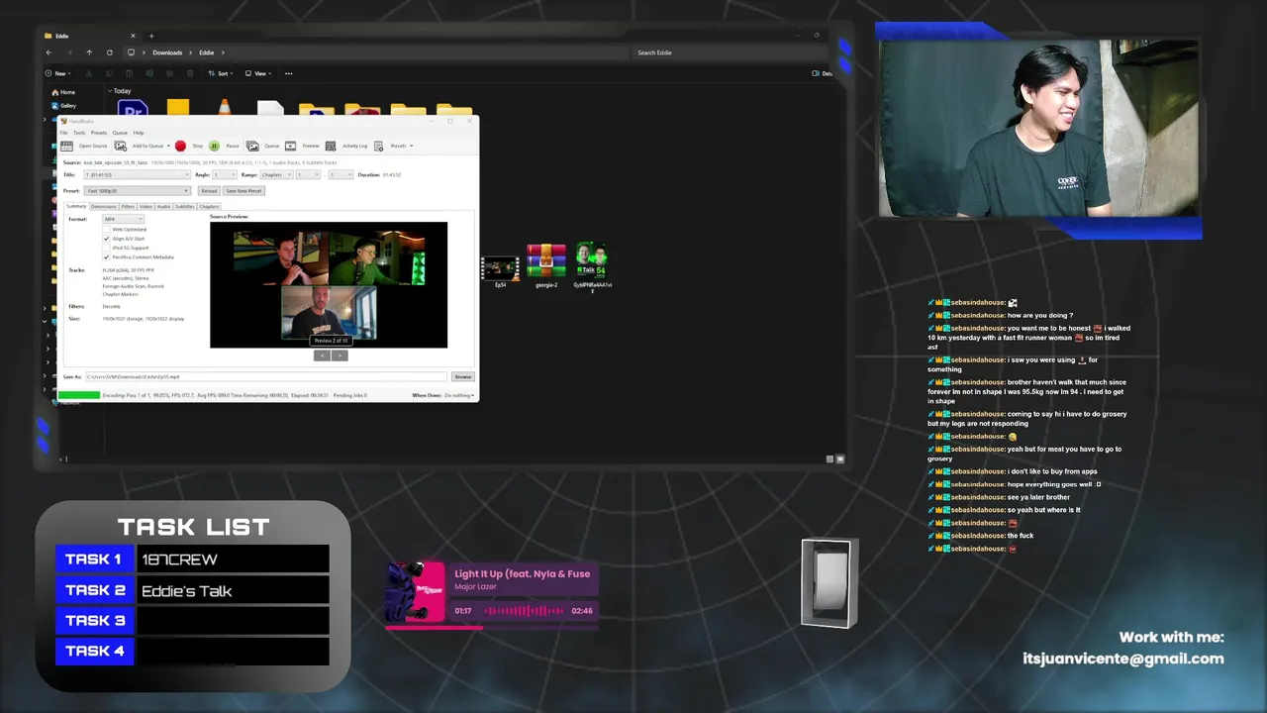Click the Open Source film icon in HandBrake
Image resolution: width=1267 pixels, height=713 pixels.
[66, 146]
